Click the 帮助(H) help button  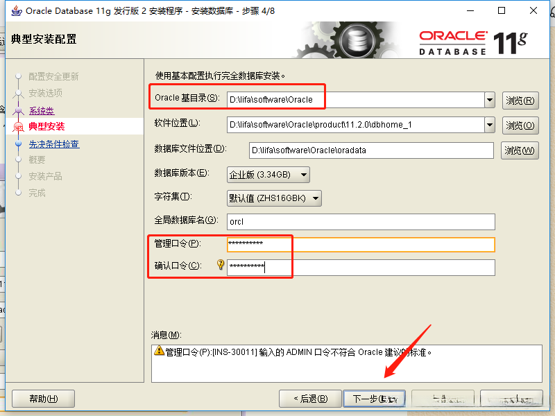click(43, 399)
